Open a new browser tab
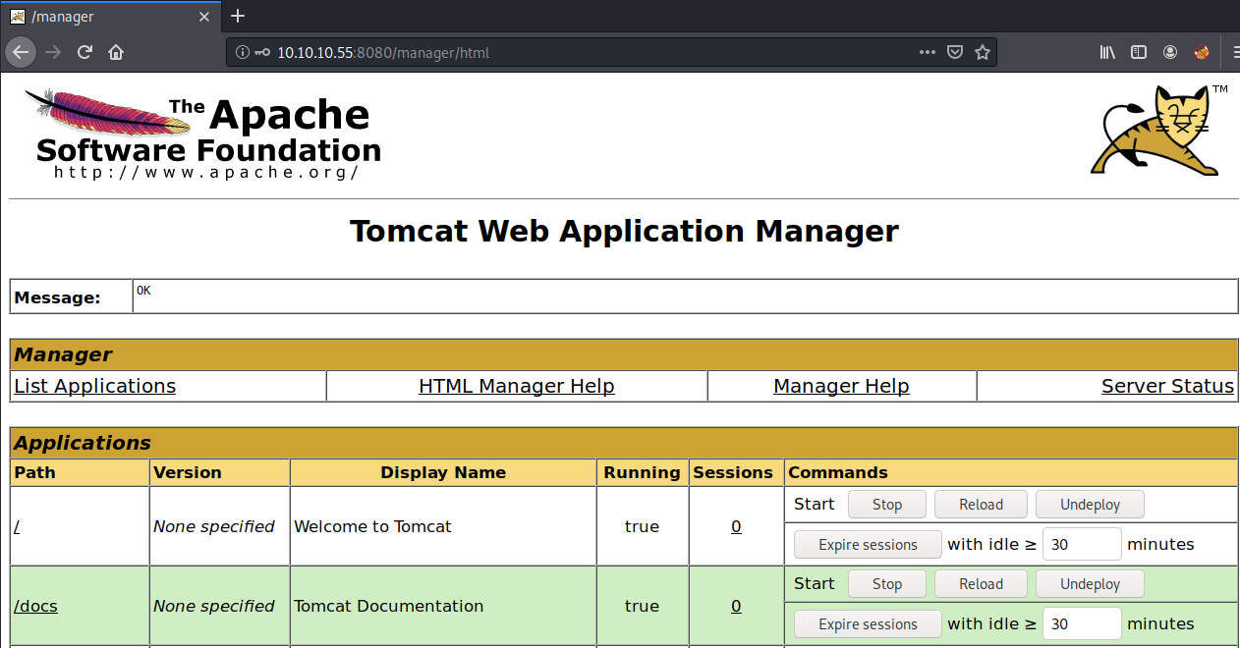Image resolution: width=1240 pixels, height=648 pixels. (237, 16)
